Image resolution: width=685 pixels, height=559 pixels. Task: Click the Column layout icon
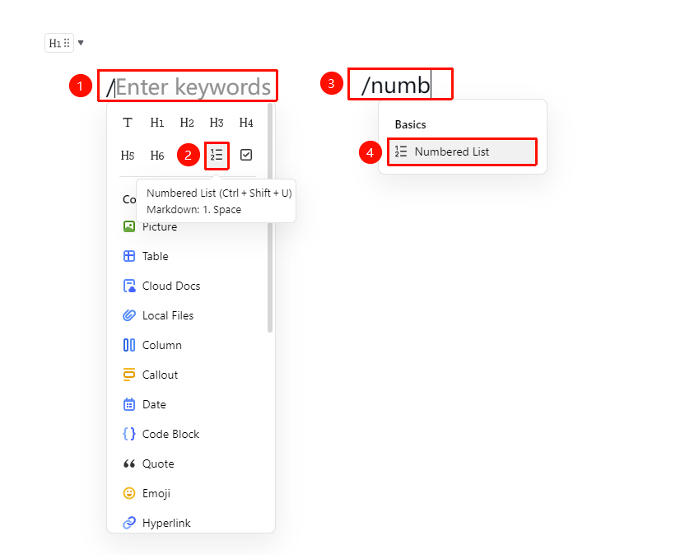(129, 345)
